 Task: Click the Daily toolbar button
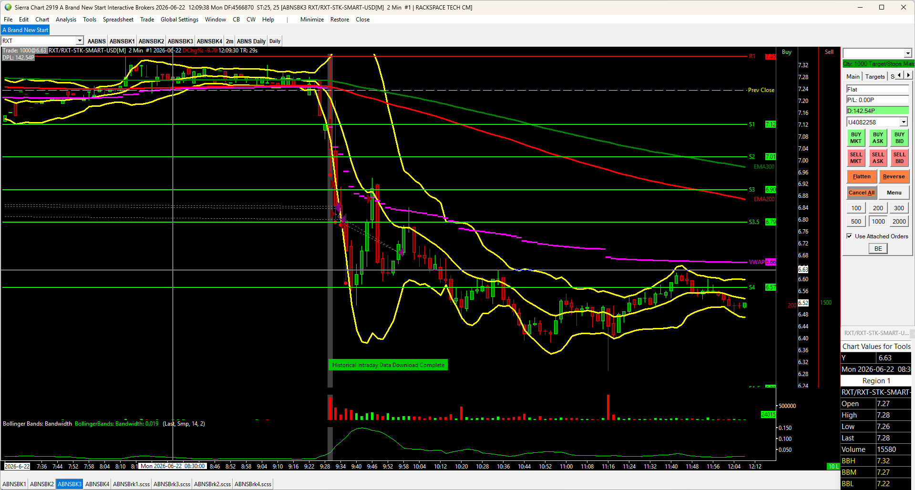[x=275, y=41]
